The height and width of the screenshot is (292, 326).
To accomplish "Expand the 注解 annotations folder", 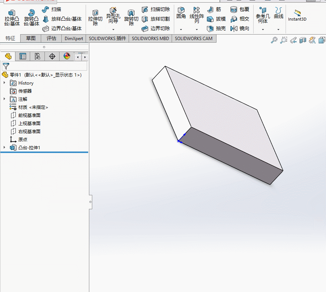I will [x=4, y=99].
